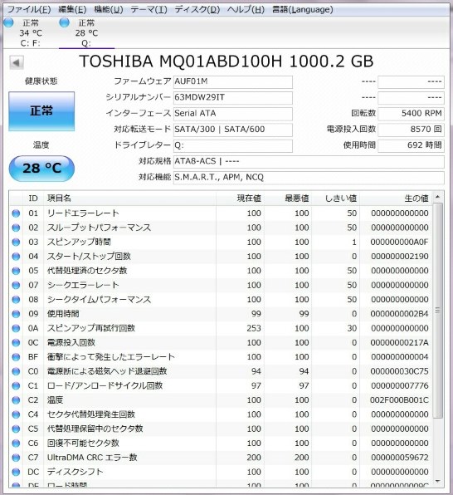Select the ディスクシフト row name
Image resolution: width=453 pixels, height=495 pixels.
pos(75,472)
